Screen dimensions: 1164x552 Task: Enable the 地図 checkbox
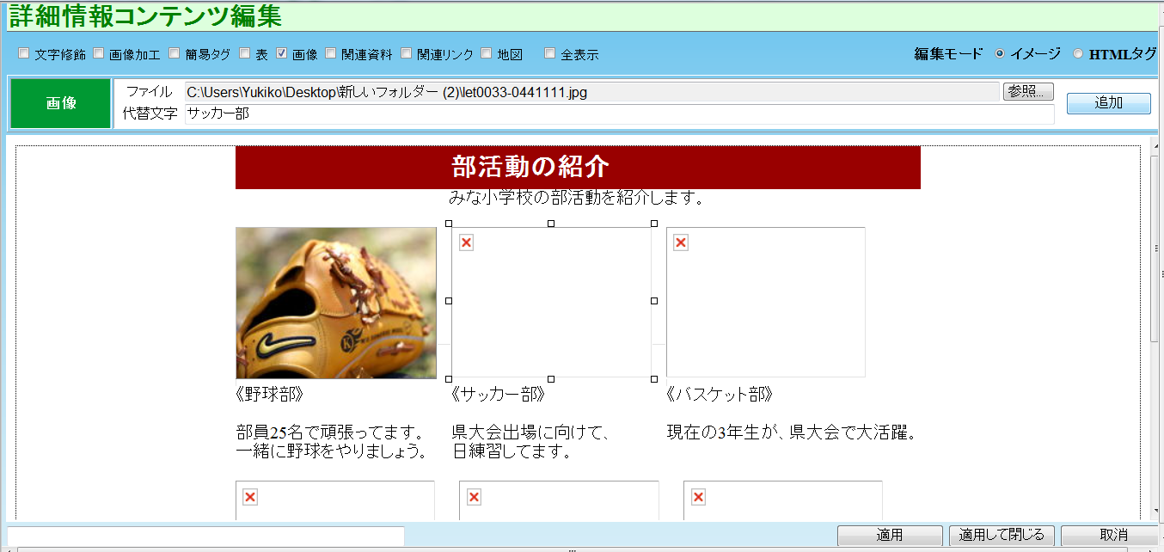(487, 53)
